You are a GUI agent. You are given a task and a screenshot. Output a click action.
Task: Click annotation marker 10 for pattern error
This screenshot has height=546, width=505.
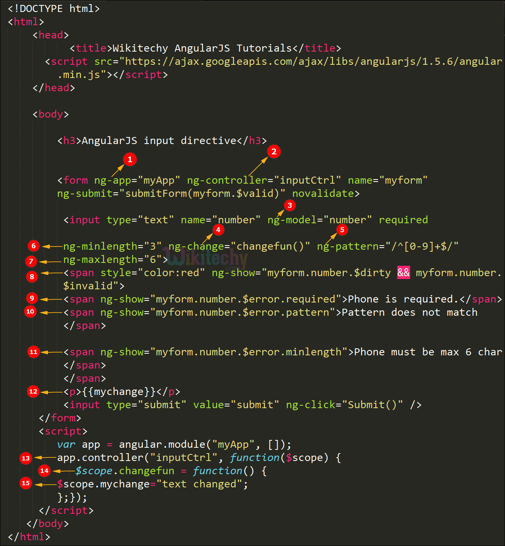click(x=31, y=311)
